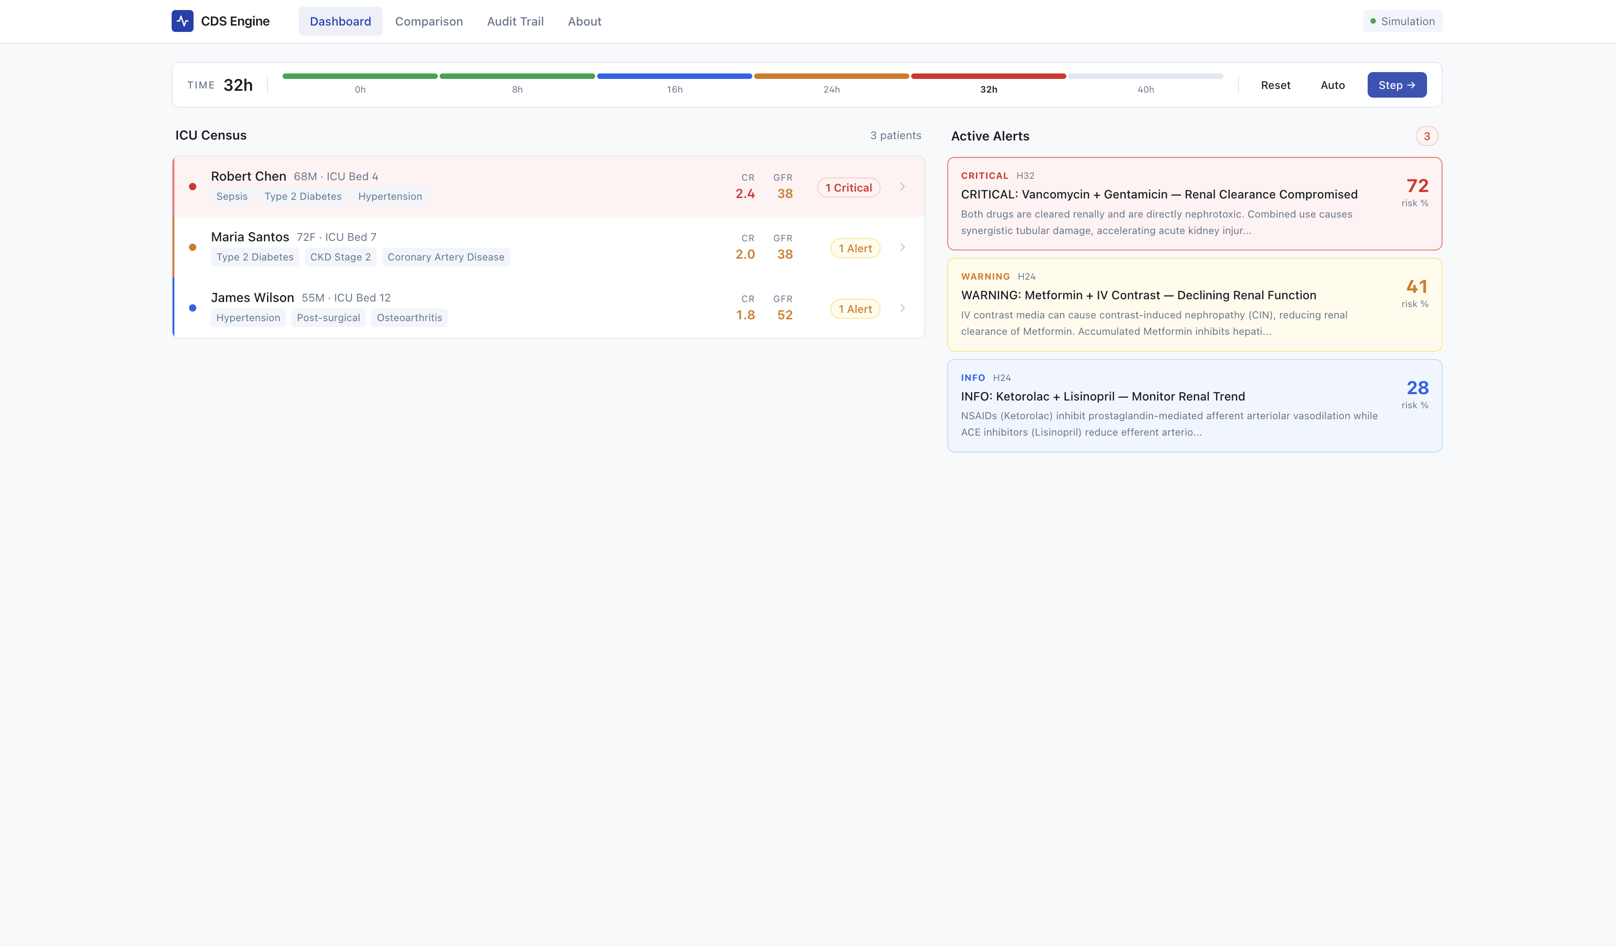Click the CDS Engine heartbeat logo icon
Screen dimensions: 1616x947
pos(182,21)
